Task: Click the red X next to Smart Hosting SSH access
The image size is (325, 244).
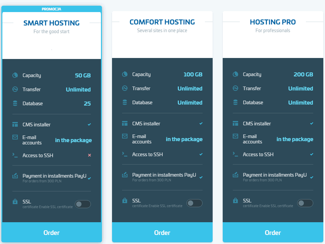Action: coord(89,155)
